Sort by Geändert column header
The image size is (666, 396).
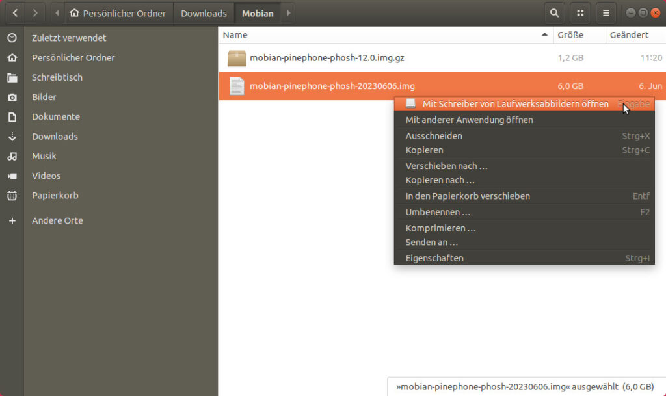(x=636, y=35)
